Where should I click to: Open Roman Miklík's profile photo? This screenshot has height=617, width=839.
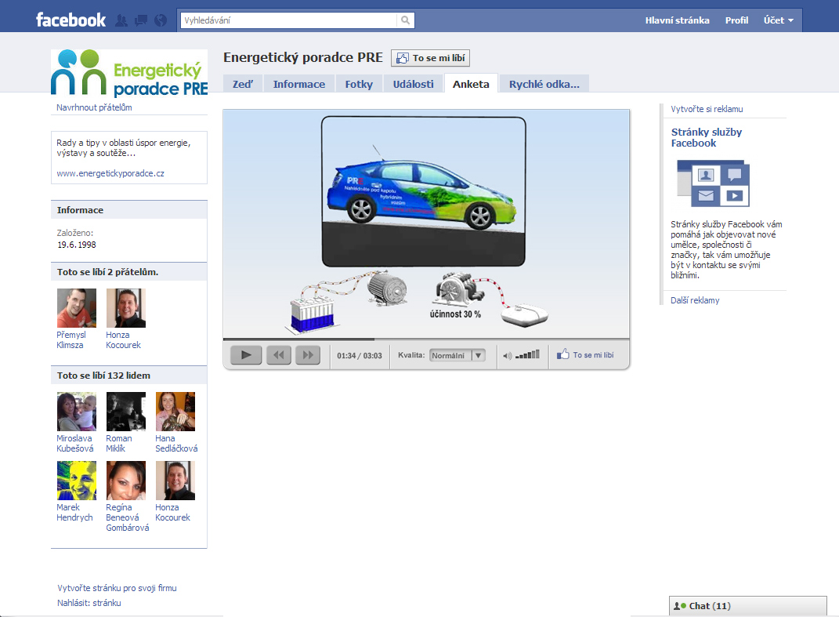tap(126, 412)
